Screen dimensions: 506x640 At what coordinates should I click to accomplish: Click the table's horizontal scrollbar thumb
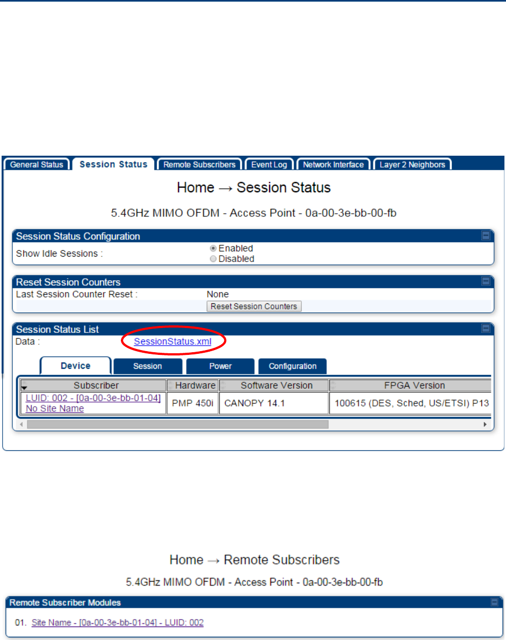coord(178,425)
